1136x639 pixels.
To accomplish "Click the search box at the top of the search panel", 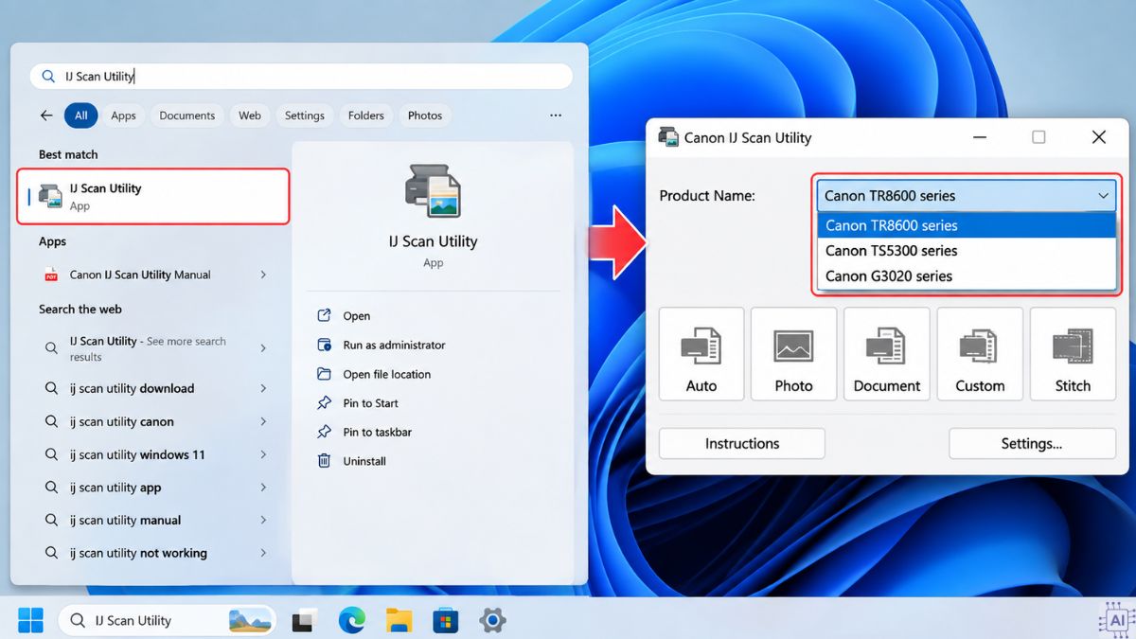I will click(x=301, y=77).
